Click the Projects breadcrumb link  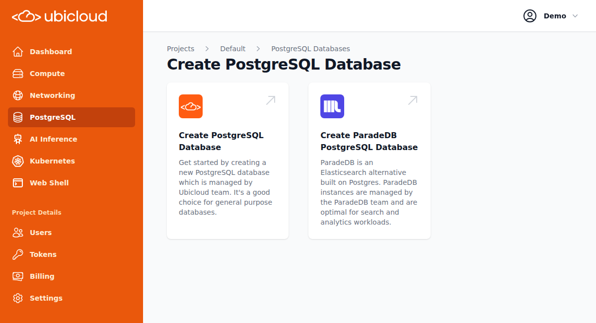coord(180,49)
